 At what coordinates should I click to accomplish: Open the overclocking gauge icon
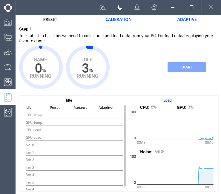(8, 67)
